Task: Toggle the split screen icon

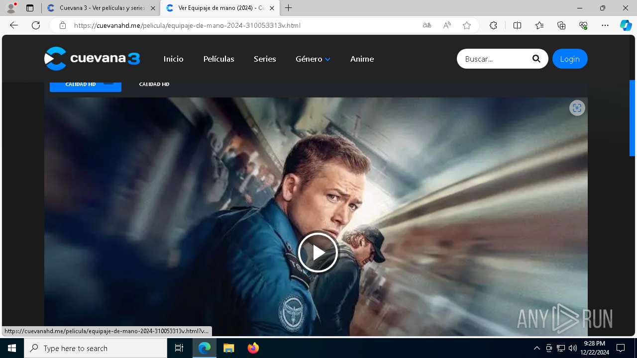Action: 517,25
